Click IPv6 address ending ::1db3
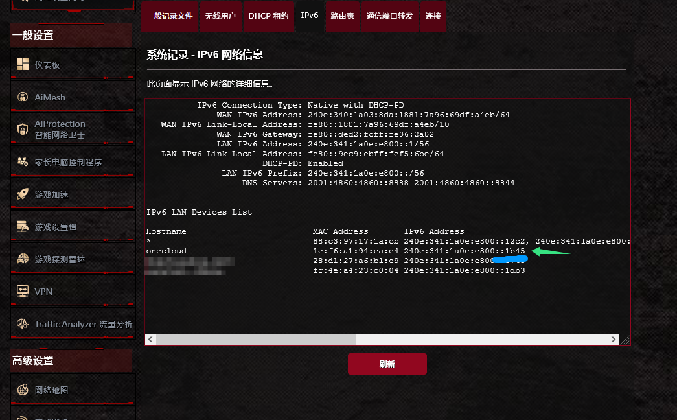Viewport: 677px width, 420px height. [x=465, y=270]
